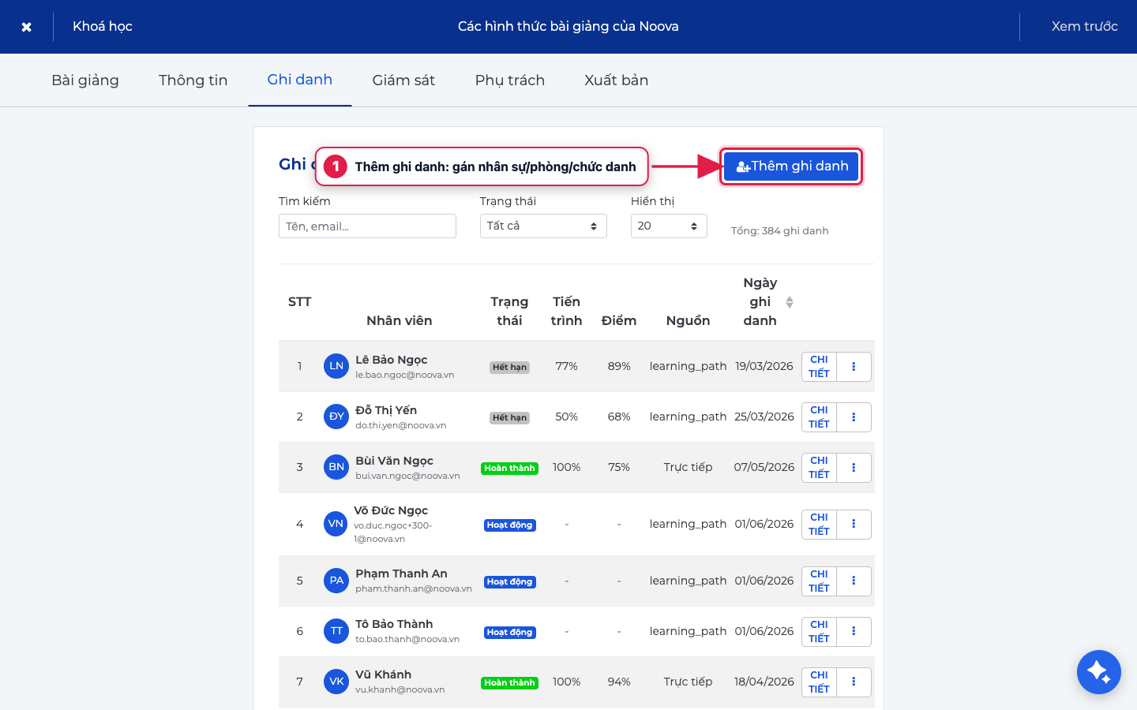Screen dimensions: 1137x710
Task: View CHI TIẾT for Tô Bảo Thành
Action: (819, 632)
